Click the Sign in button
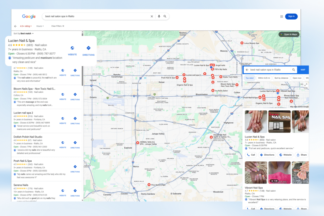324x216 pixels. 291,16
